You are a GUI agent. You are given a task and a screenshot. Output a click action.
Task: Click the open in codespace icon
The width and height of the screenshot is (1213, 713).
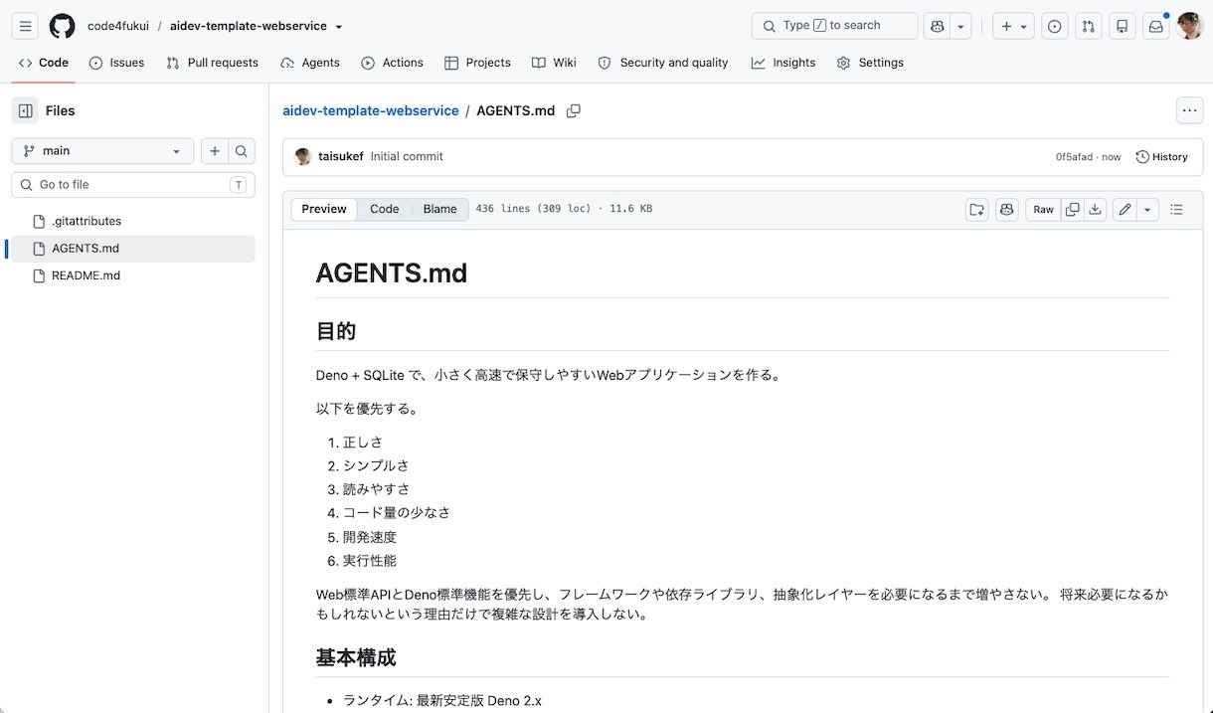[977, 210]
